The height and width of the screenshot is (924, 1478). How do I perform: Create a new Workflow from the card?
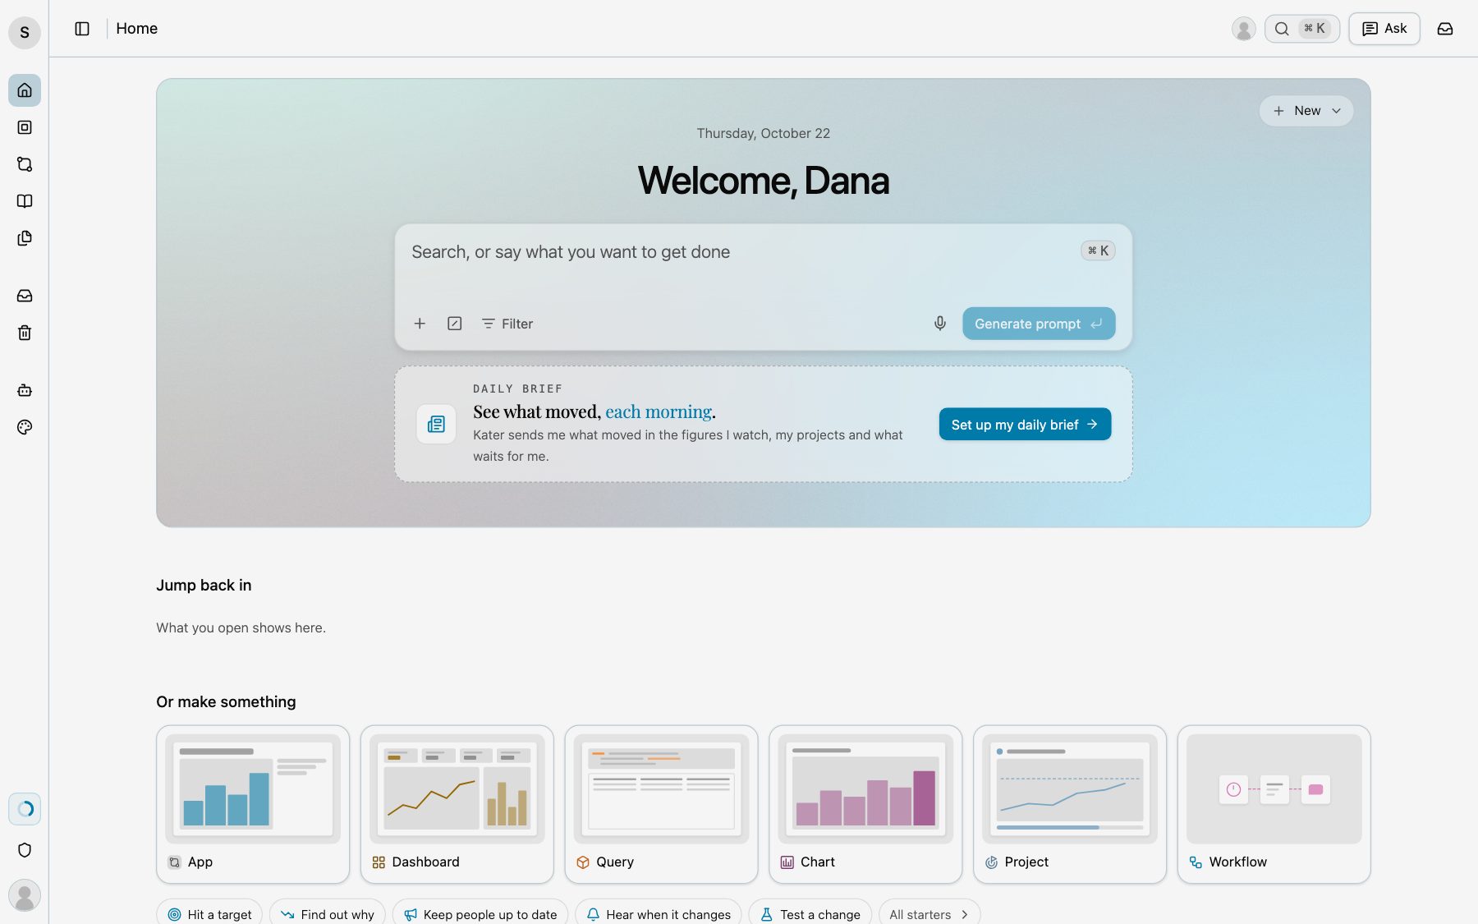[1274, 804]
